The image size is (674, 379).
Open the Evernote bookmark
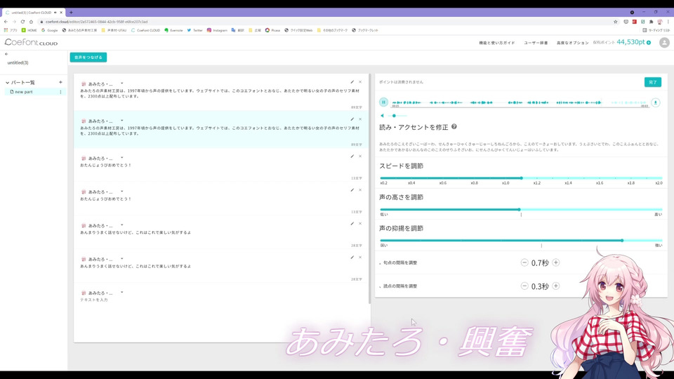(173, 30)
